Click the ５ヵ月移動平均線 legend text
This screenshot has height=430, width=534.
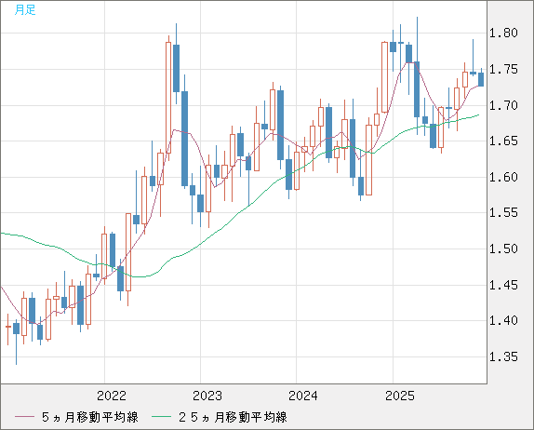tap(90, 417)
